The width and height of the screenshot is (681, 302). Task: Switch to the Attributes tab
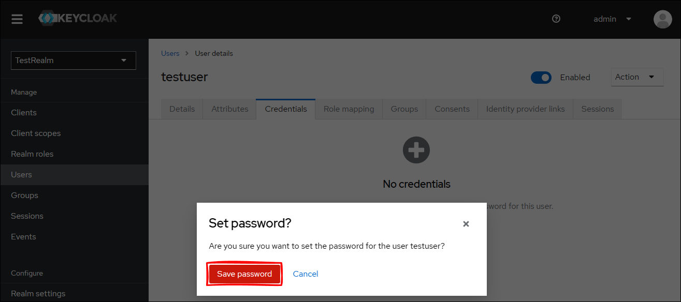(229, 109)
